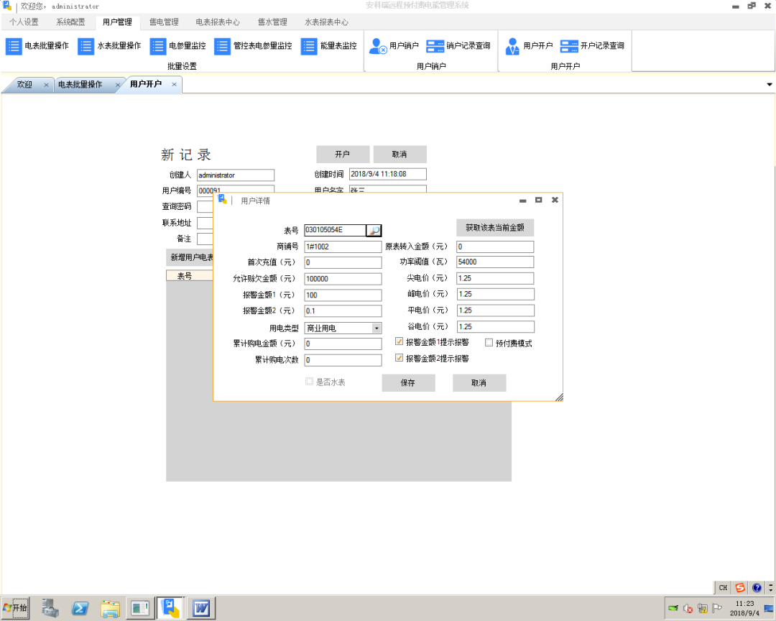Disable 报警金额1提示报警 alert option
This screenshot has height=621, width=776.
(399, 341)
